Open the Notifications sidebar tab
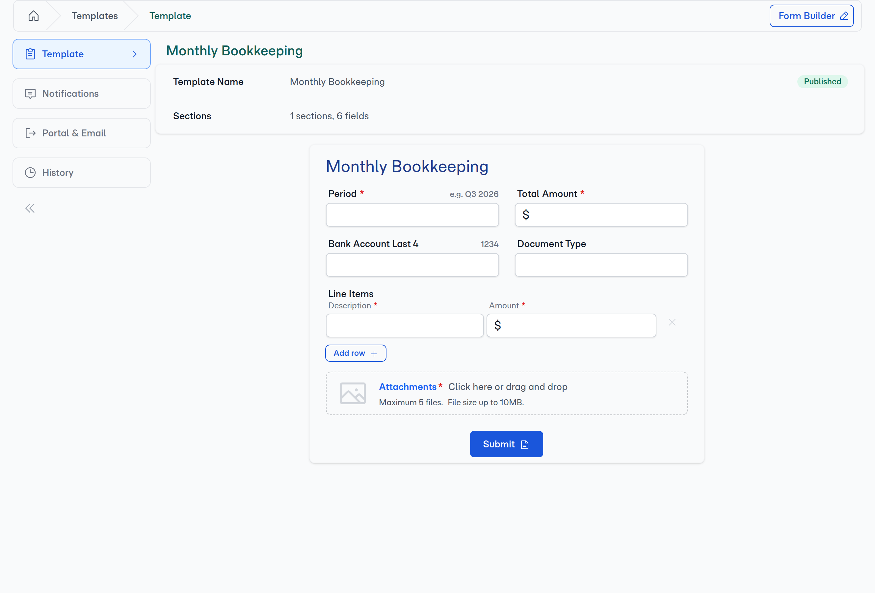 pos(81,94)
